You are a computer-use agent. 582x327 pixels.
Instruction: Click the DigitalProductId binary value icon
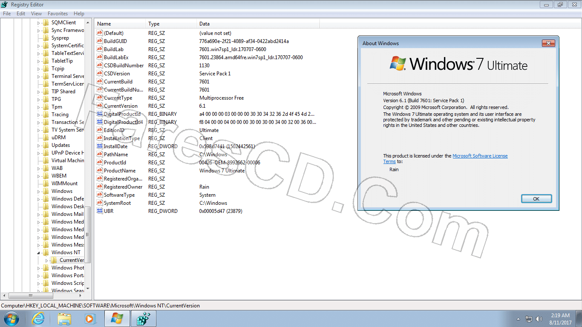(100, 114)
